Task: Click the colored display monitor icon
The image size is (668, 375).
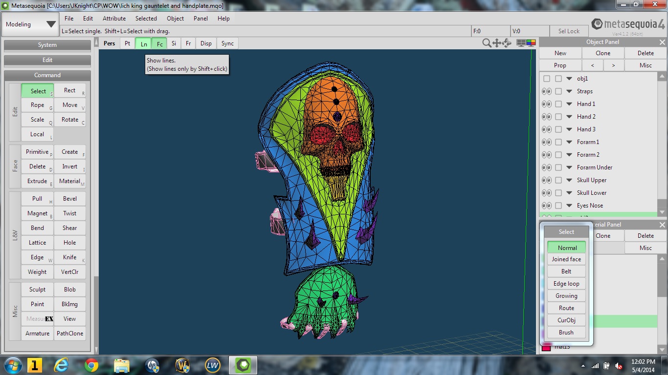Action: pos(531,43)
